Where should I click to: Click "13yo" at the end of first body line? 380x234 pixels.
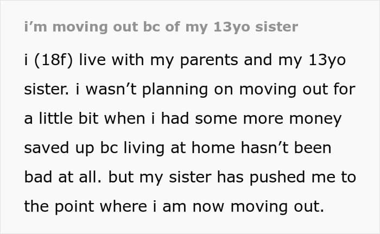point(327,60)
